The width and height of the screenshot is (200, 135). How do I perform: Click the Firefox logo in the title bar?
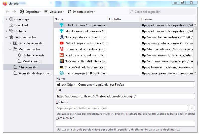click(5, 4)
